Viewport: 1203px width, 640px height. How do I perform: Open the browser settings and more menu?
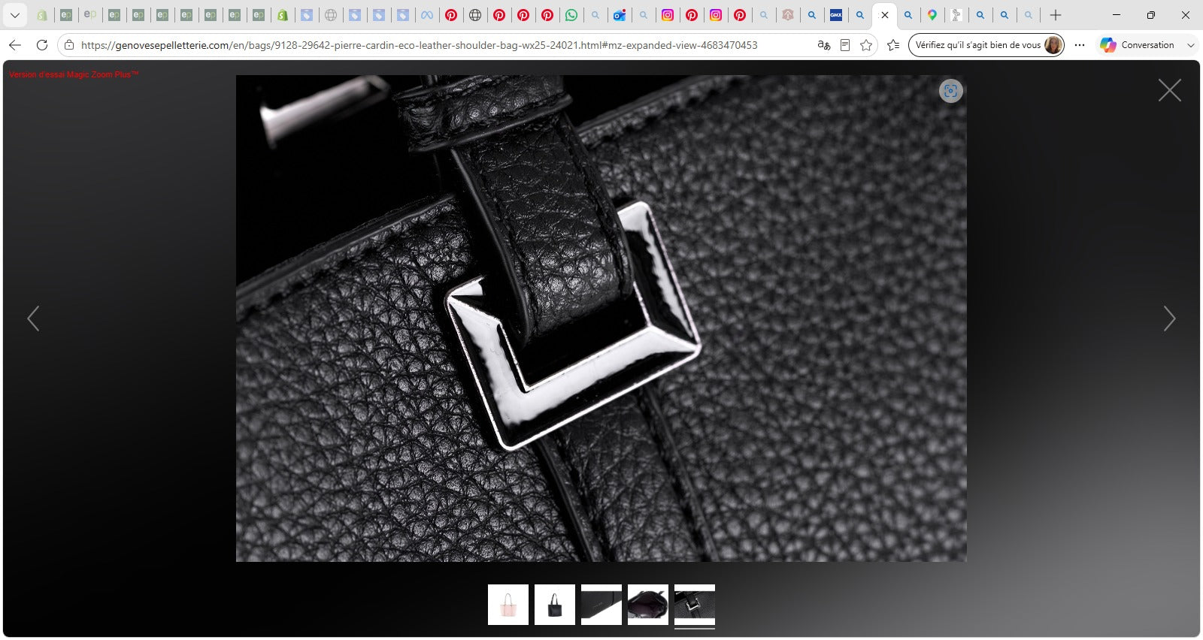1080,45
